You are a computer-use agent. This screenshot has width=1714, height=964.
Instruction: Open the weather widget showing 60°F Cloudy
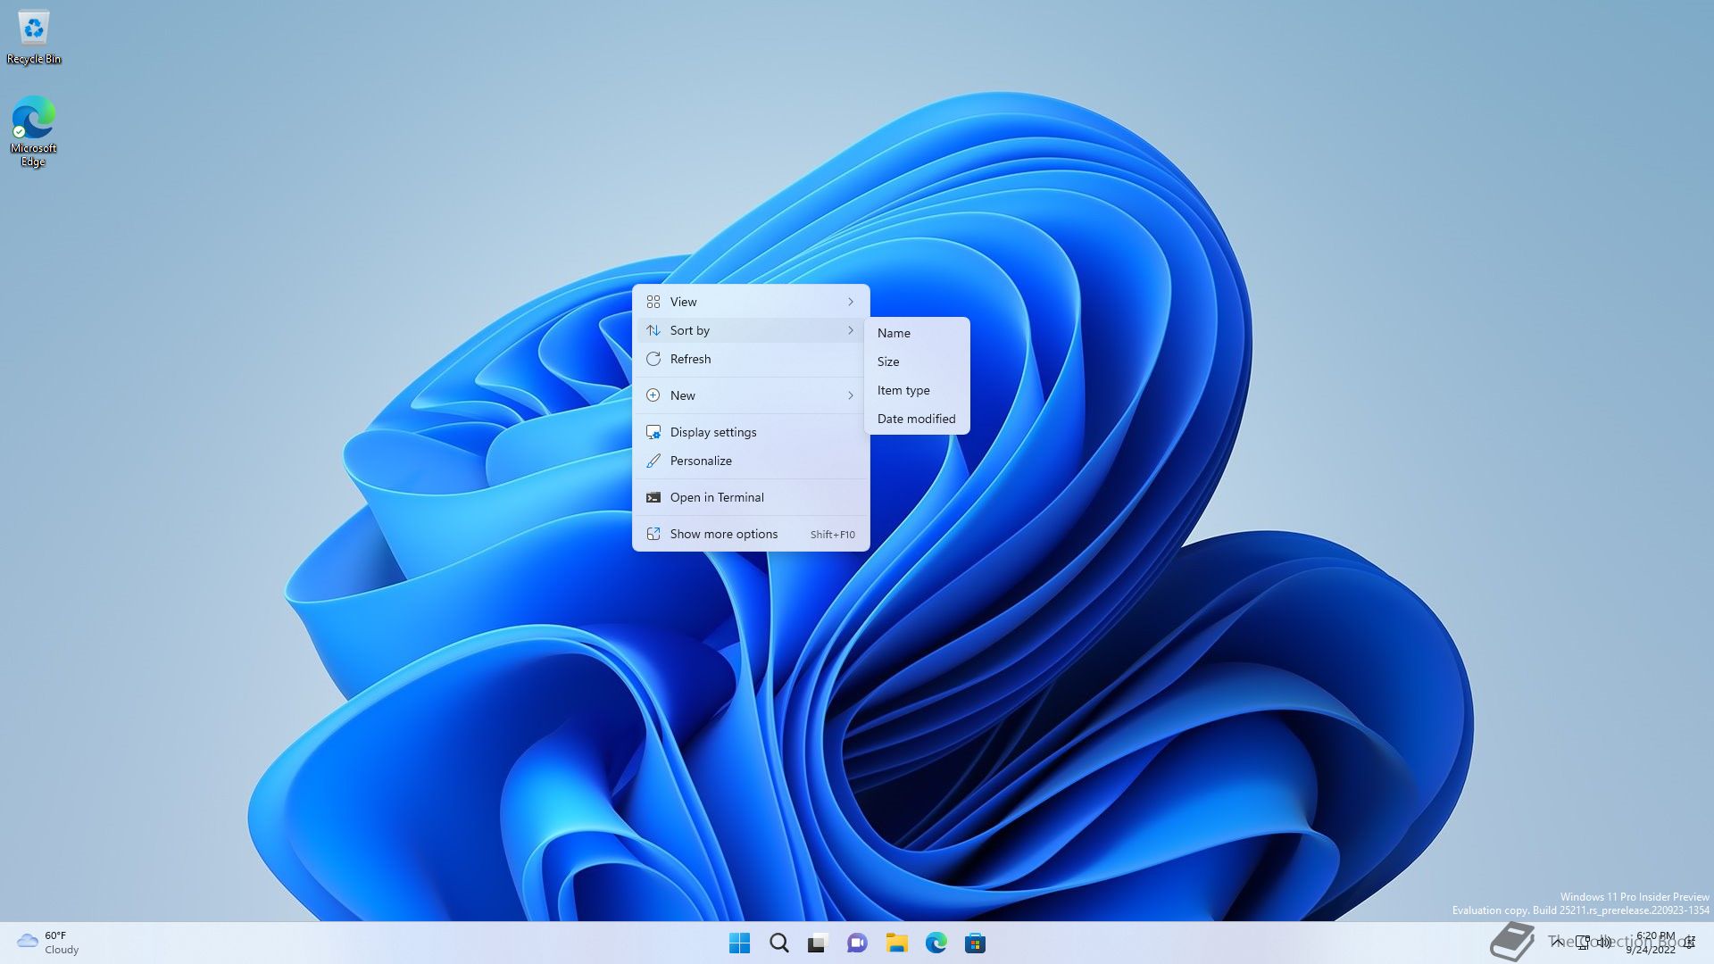click(49, 943)
